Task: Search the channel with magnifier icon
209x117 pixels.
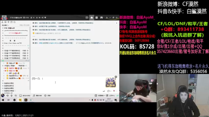Action: (14, 22)
